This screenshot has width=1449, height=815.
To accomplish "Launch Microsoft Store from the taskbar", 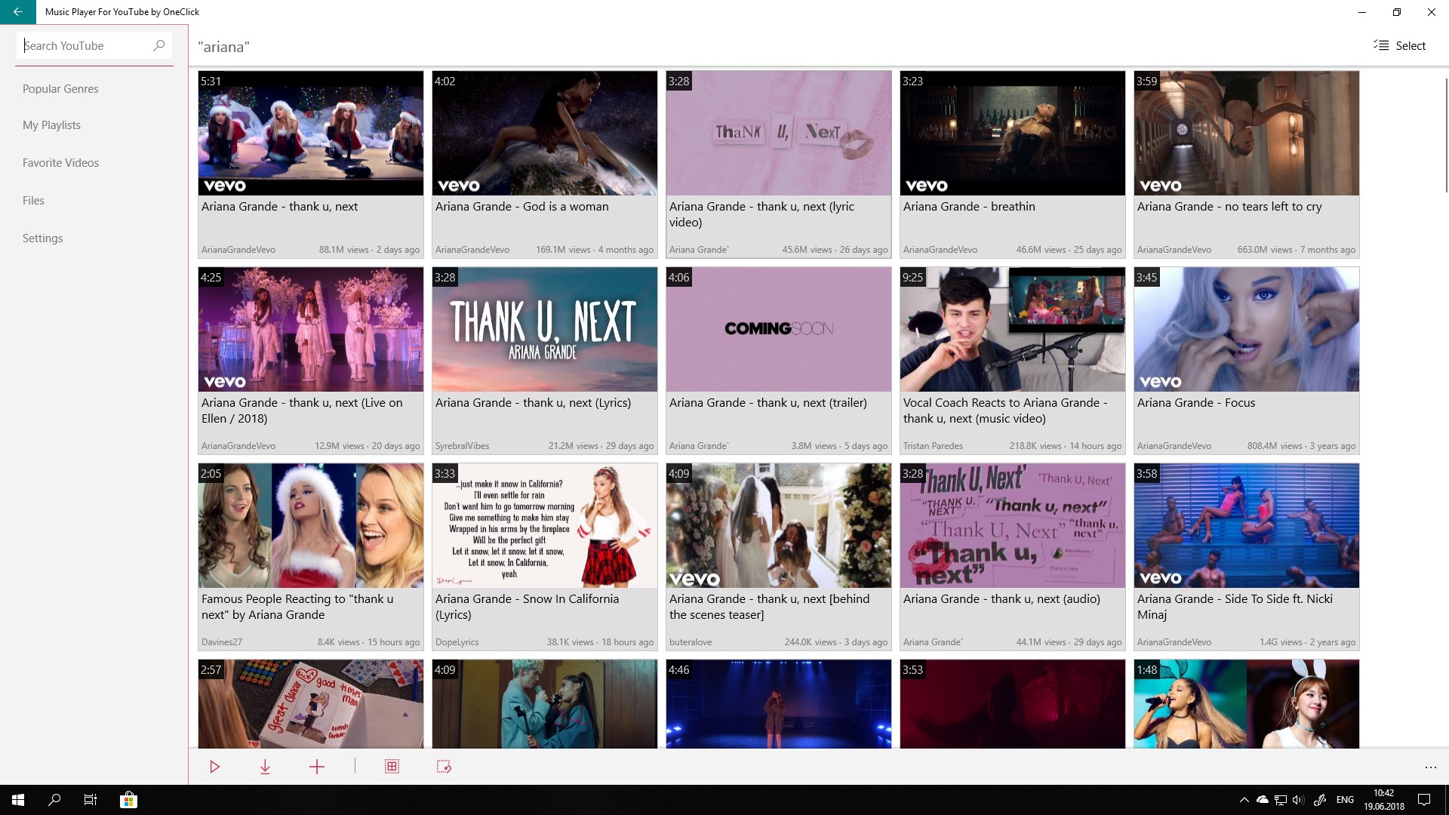I will (128, 800).
